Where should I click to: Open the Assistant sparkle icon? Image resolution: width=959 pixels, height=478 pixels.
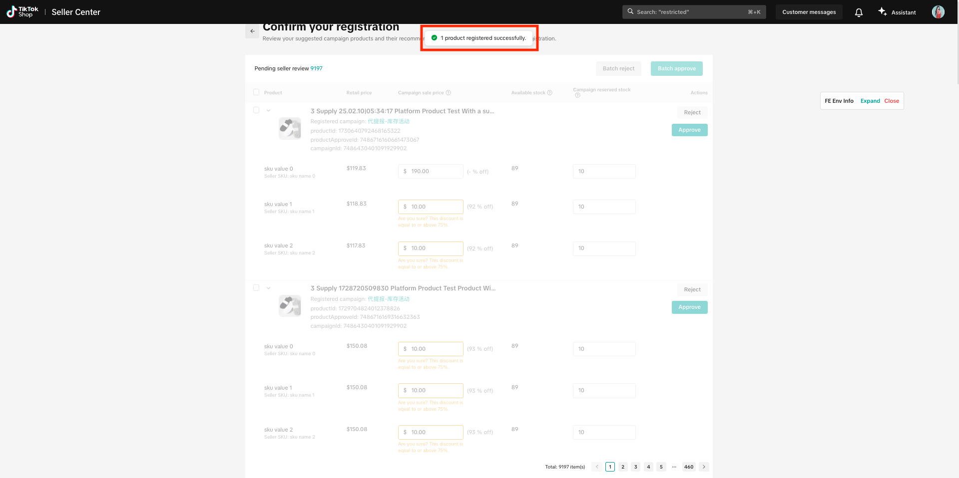(883, 12)
